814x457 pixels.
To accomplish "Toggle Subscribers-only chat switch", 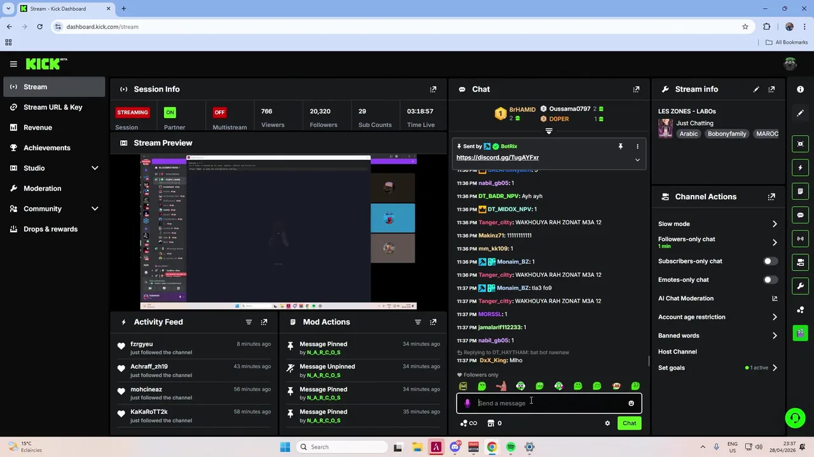I will point(770,262).
